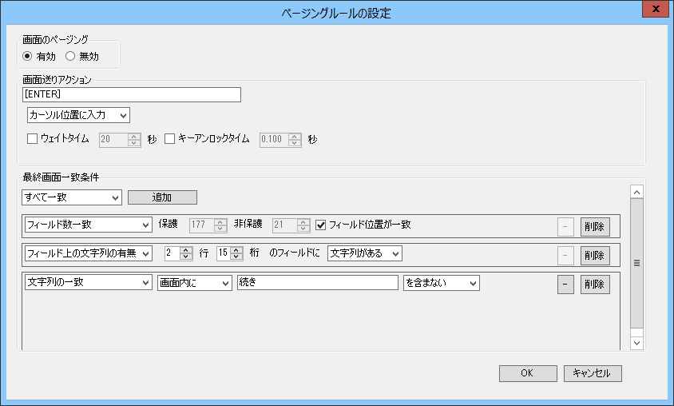
Task: Increase the 桁 column number spinner
Action: coord(236,250)
